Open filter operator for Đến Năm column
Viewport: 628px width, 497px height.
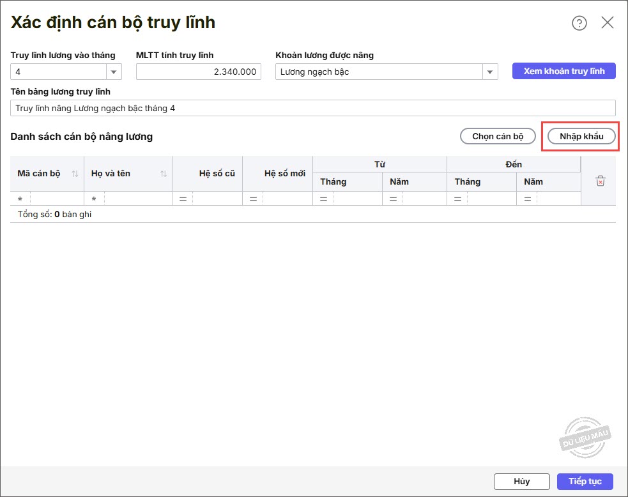point(528,199)
